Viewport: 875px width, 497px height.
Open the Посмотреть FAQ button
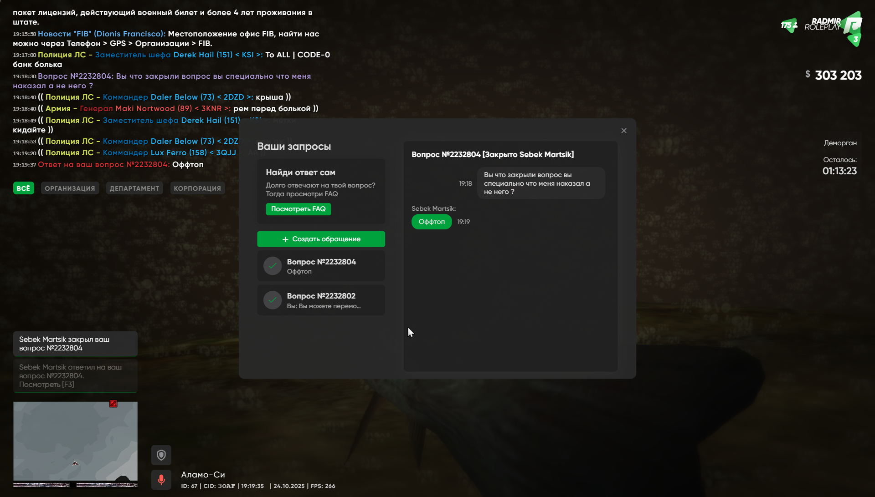tap(299, 209)
